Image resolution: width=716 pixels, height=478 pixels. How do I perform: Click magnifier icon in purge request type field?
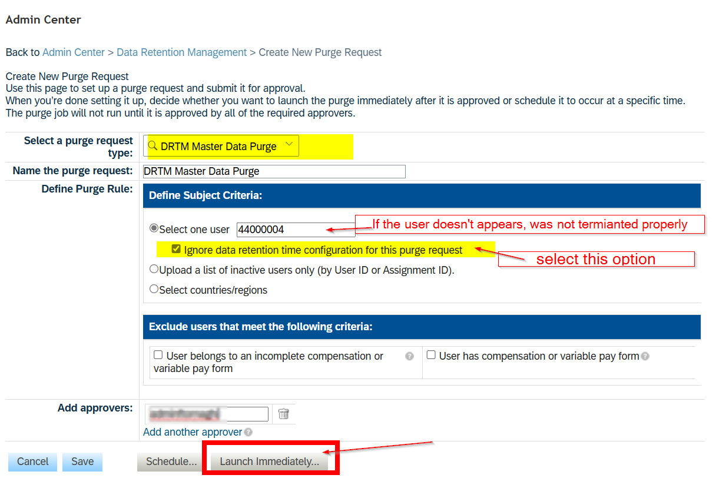153,146
